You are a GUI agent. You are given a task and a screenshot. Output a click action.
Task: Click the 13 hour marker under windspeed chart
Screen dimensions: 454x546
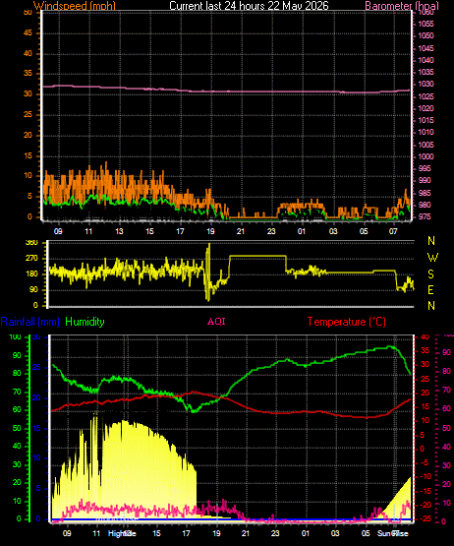pyautogui.click(x=119, y=231)
